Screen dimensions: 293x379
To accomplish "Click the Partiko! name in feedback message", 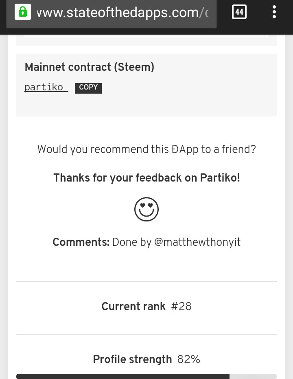I will coord(220,177).
